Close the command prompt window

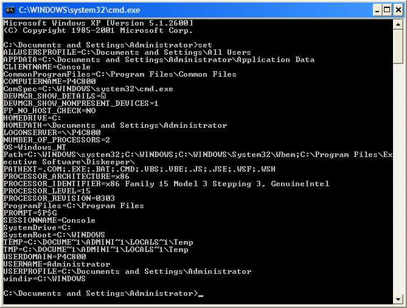(398, 10)
